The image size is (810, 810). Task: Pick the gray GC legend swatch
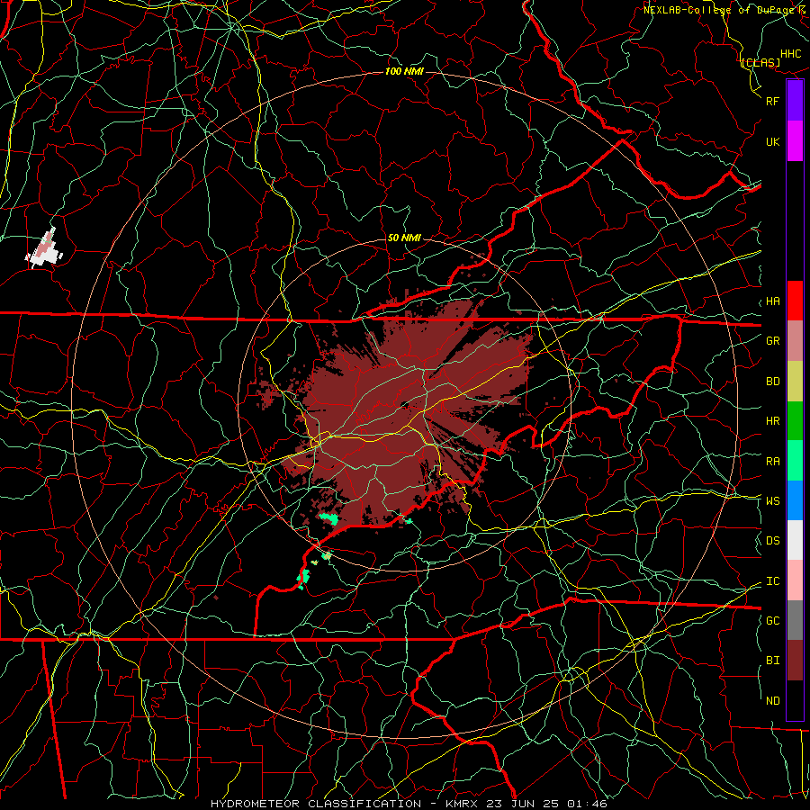click(x=795, y=620)
